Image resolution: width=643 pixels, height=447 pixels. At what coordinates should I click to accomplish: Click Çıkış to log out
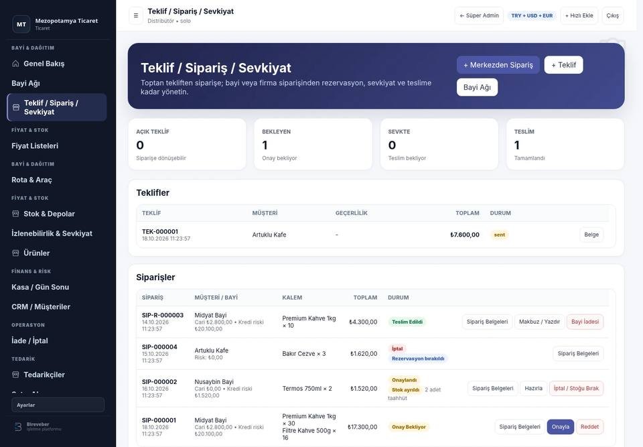point(613,15)
